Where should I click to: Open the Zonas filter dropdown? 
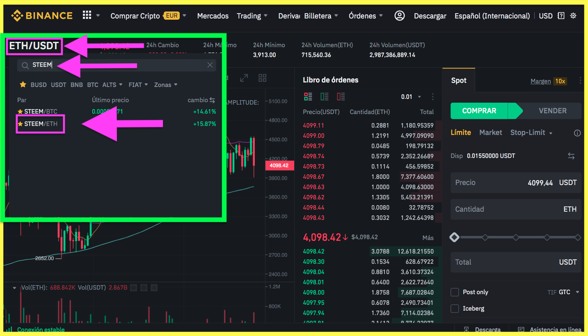(x=166, y=85)
